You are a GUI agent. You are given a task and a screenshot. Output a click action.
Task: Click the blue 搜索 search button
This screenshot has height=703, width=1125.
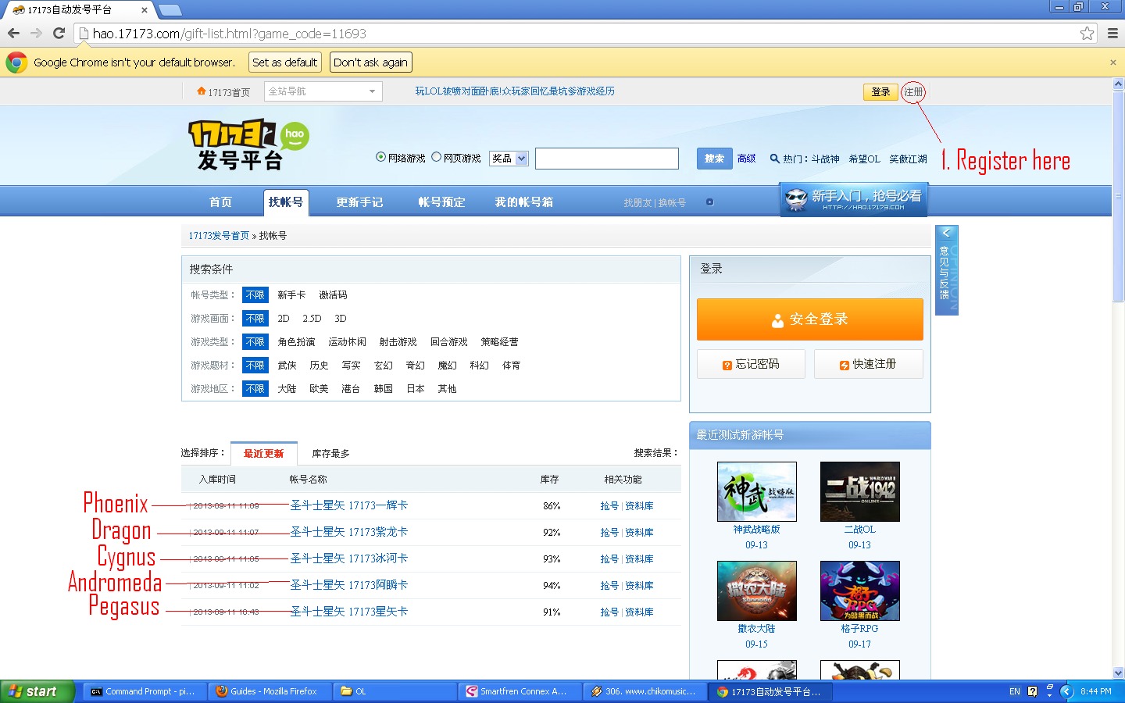[714, 159]
